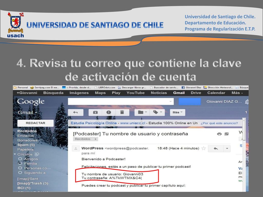Open YouTube in the Google bar
The width and height of the screenshot is (263, 197).
(136, 93)
